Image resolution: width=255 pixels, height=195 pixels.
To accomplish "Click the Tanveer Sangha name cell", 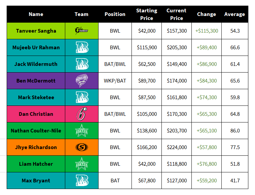I will [x=36, y=31].
